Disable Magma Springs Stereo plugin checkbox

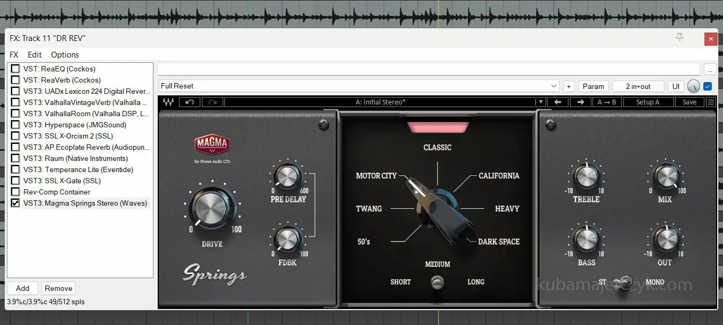tap(15, 203)
